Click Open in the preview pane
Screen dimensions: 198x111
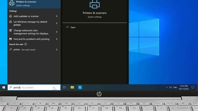click(73, 27)
